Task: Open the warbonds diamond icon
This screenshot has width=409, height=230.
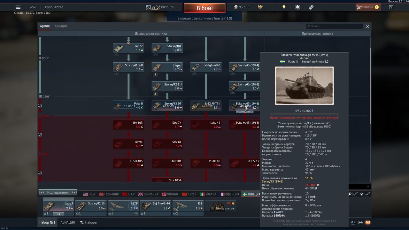Action: tap(297, 7)
